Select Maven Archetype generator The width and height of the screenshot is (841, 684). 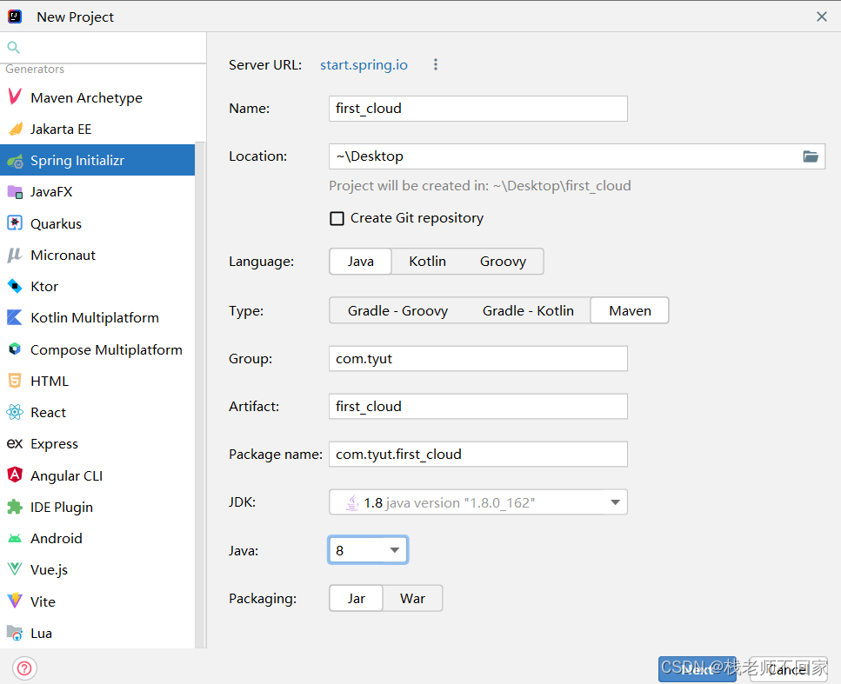pos(97,97)
